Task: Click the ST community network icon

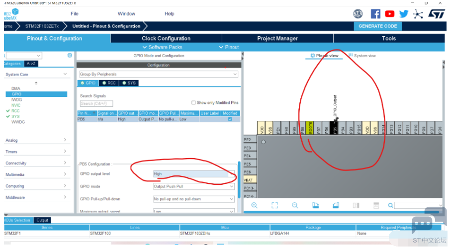Action: pos(418,14)
